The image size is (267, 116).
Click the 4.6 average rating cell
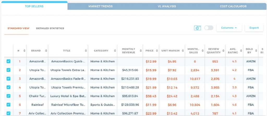(234, 105)
